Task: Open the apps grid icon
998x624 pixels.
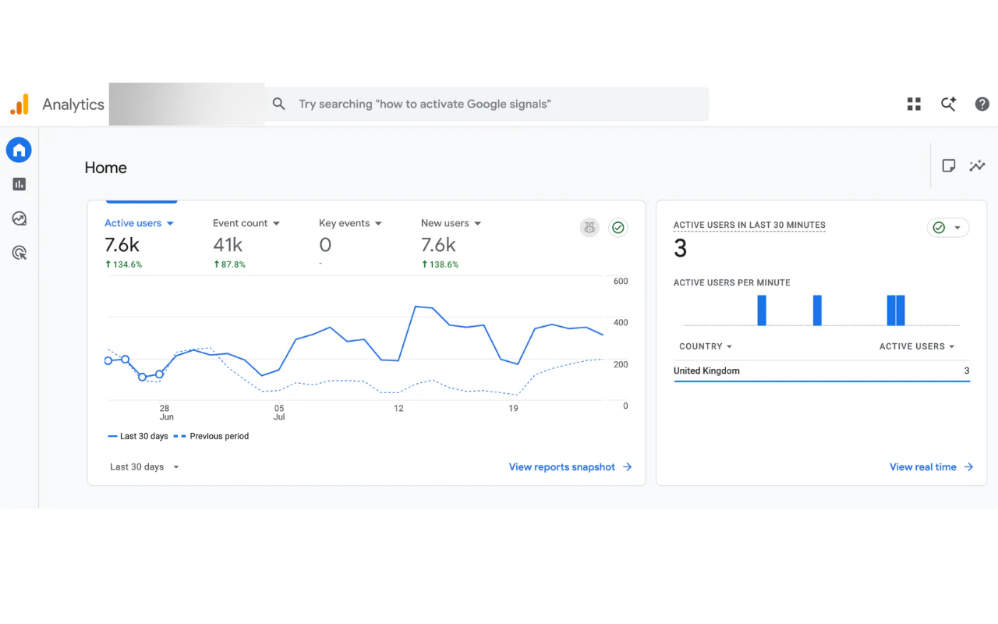Action: (x=914, y=104)
